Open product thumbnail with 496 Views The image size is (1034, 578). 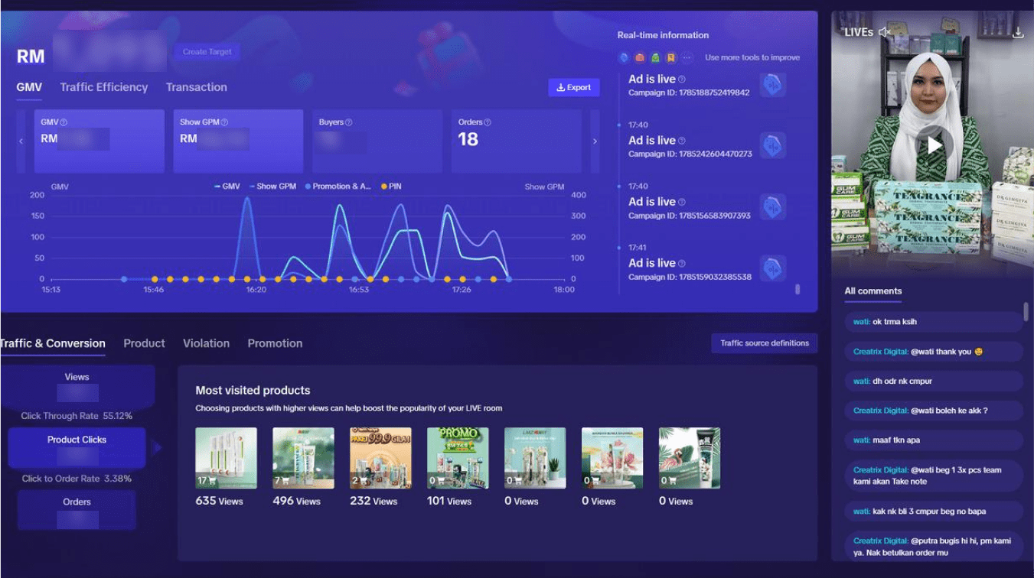point(303,458)
